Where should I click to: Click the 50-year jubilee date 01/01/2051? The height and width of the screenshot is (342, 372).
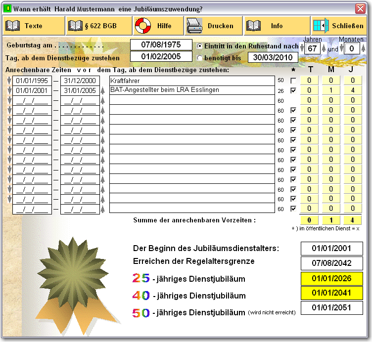331,307
